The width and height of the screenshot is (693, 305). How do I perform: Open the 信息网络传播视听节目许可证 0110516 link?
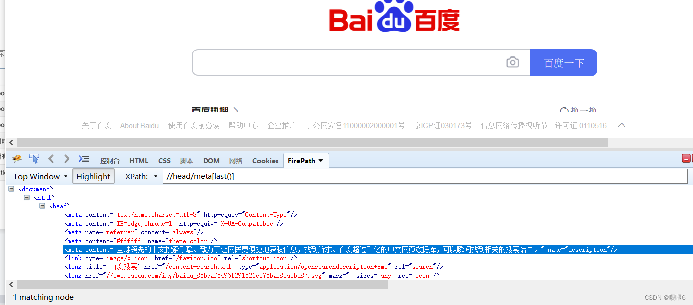544,126
